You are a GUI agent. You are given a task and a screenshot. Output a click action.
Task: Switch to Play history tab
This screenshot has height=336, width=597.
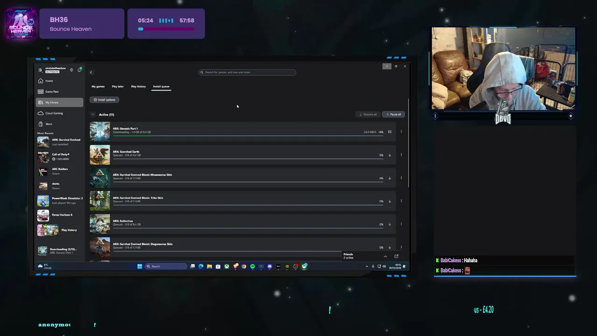139,86
